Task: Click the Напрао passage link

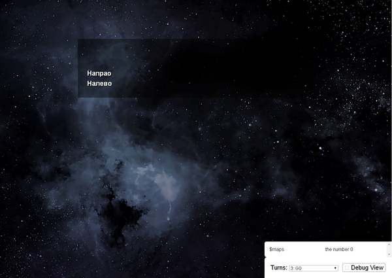Action: tap(99, 74)
